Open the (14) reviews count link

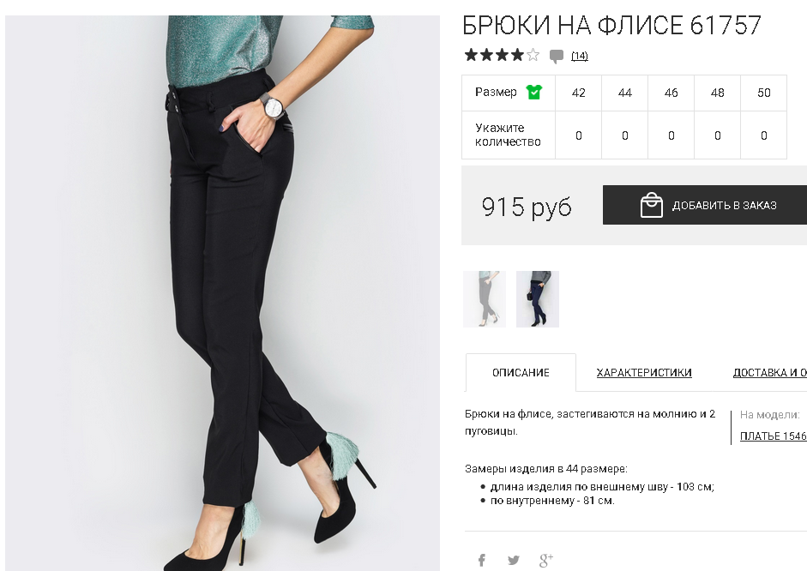[580, 56]
